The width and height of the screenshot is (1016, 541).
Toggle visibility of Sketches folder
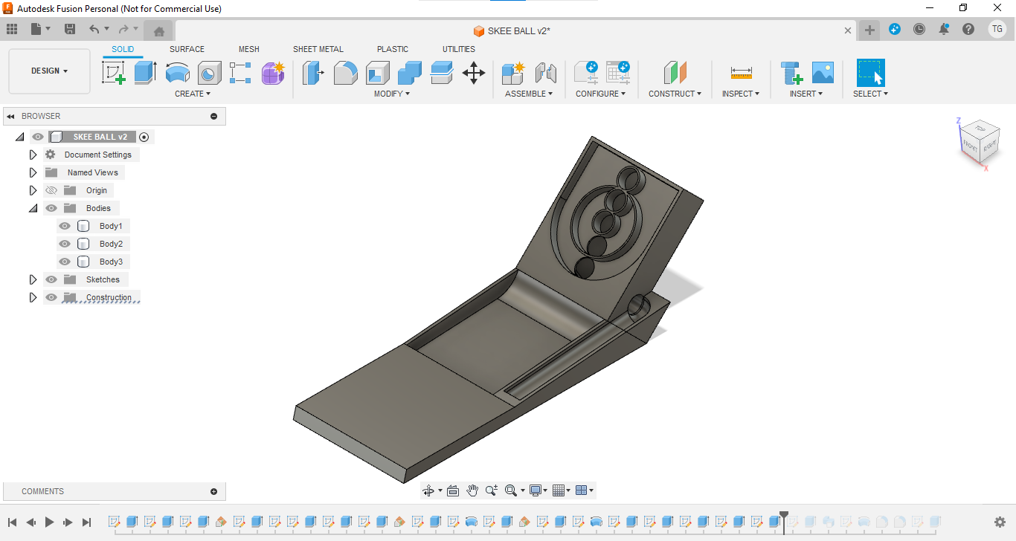[x=51, y=279]
